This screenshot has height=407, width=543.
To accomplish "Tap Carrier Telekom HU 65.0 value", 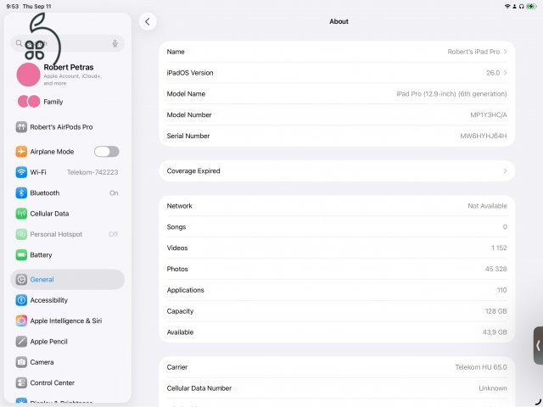I will tap(481, 367).
